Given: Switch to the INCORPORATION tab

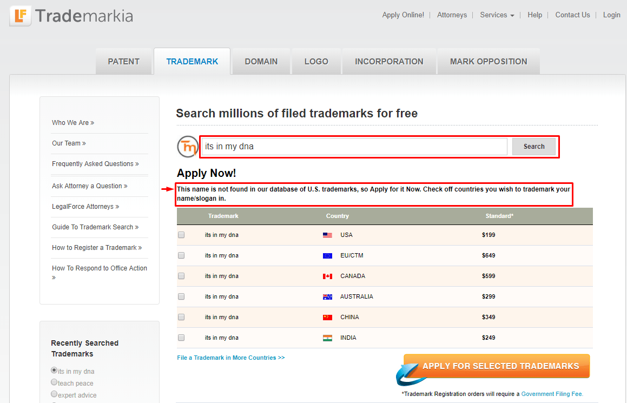Looking at the screenshot, I should 389,62.
